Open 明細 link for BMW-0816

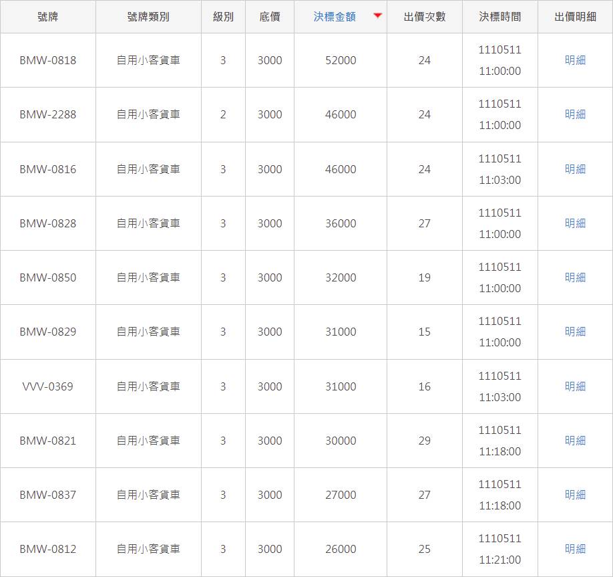[576, 169]
